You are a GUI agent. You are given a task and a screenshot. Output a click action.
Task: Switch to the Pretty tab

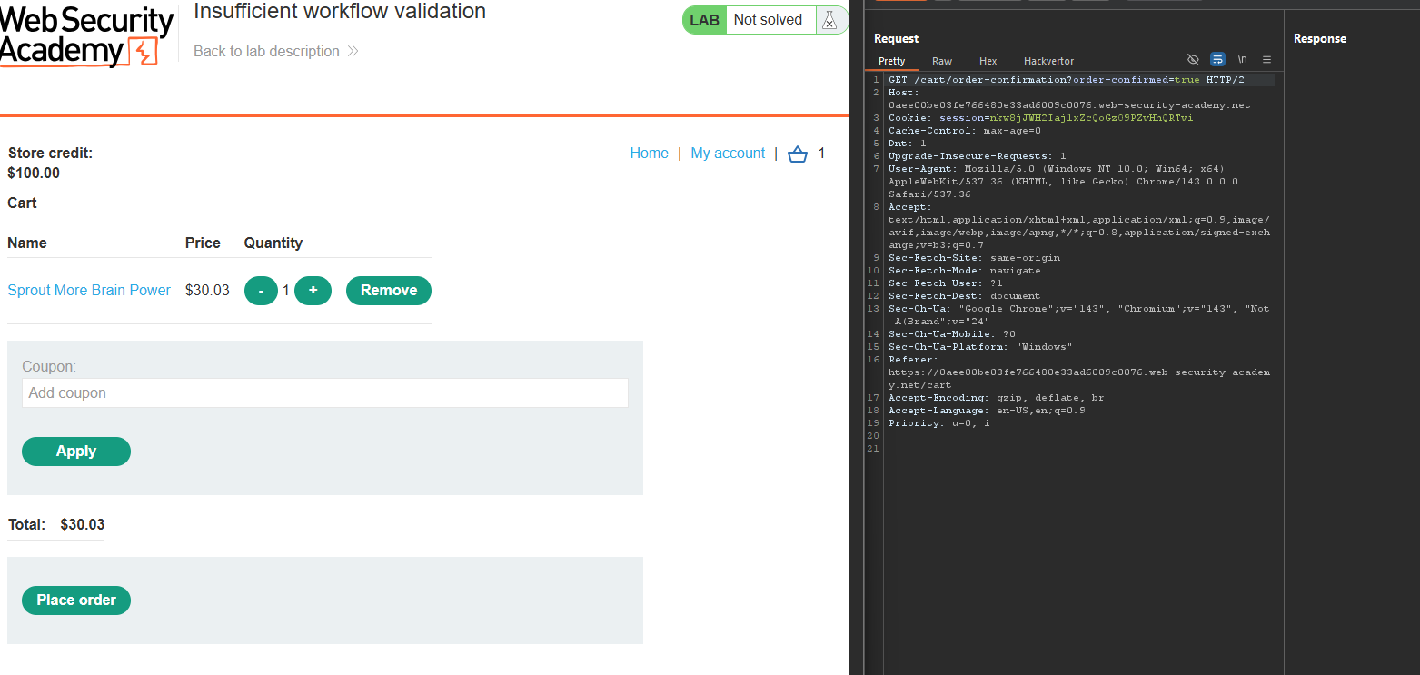tap(891, 61)
